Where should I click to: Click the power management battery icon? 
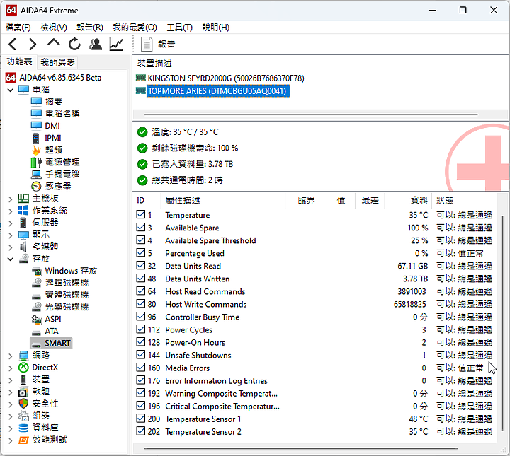click(x=36, y=162)
